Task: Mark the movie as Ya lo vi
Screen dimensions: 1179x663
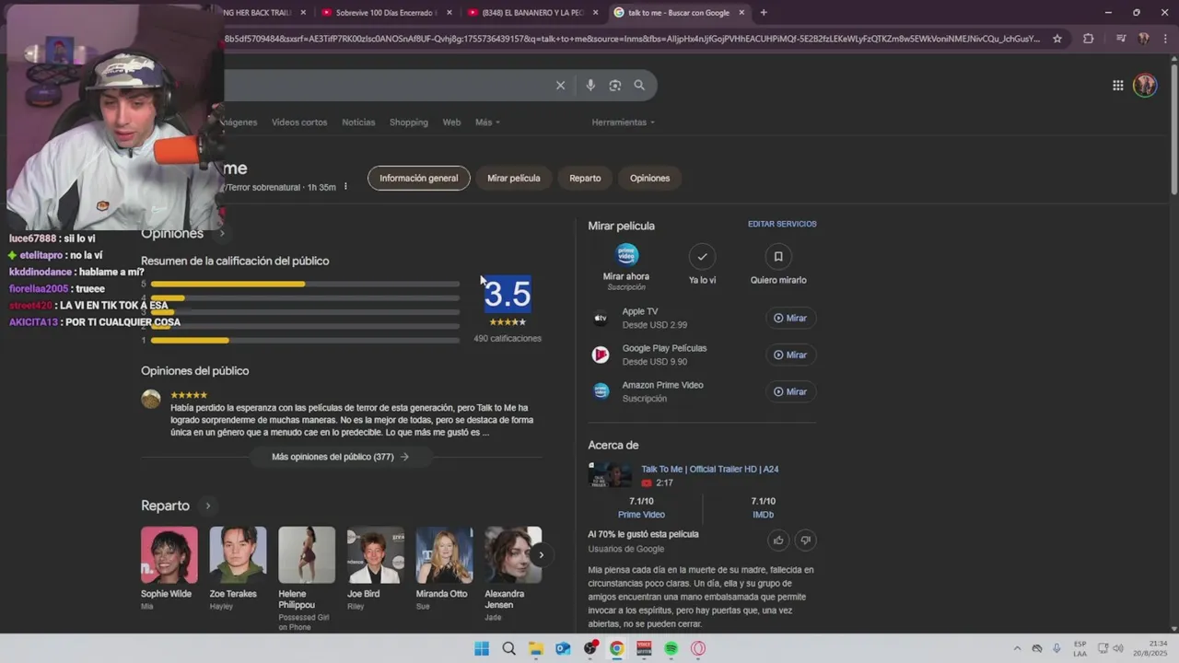Action: [x=702, y=256]
